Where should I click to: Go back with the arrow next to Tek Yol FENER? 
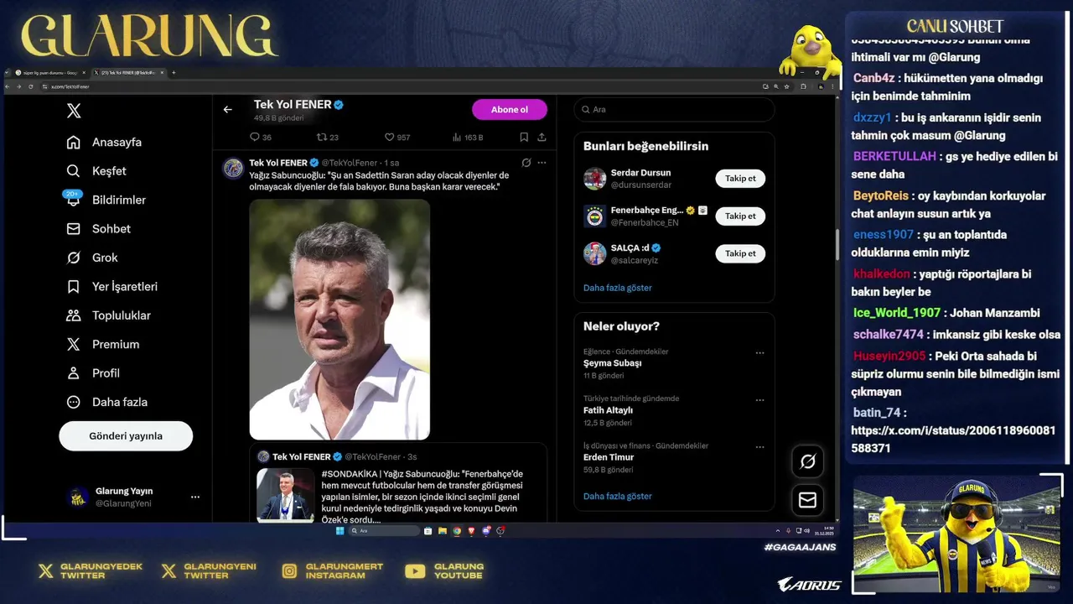(x=227, y=110)
